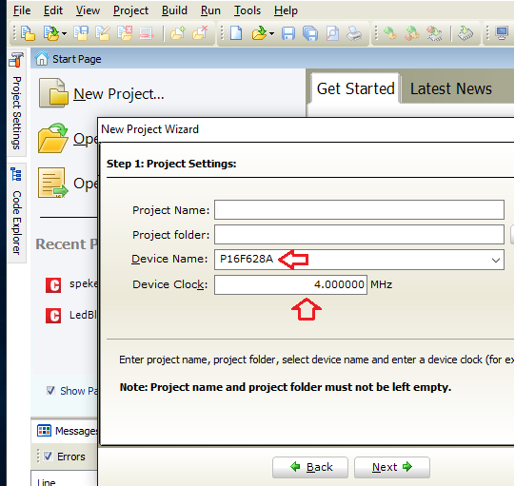515x486 pixels.
Task: Open the Help menu
Action: tap(286, 10)
